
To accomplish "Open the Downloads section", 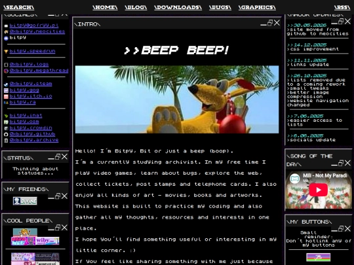I will [178, 7].
